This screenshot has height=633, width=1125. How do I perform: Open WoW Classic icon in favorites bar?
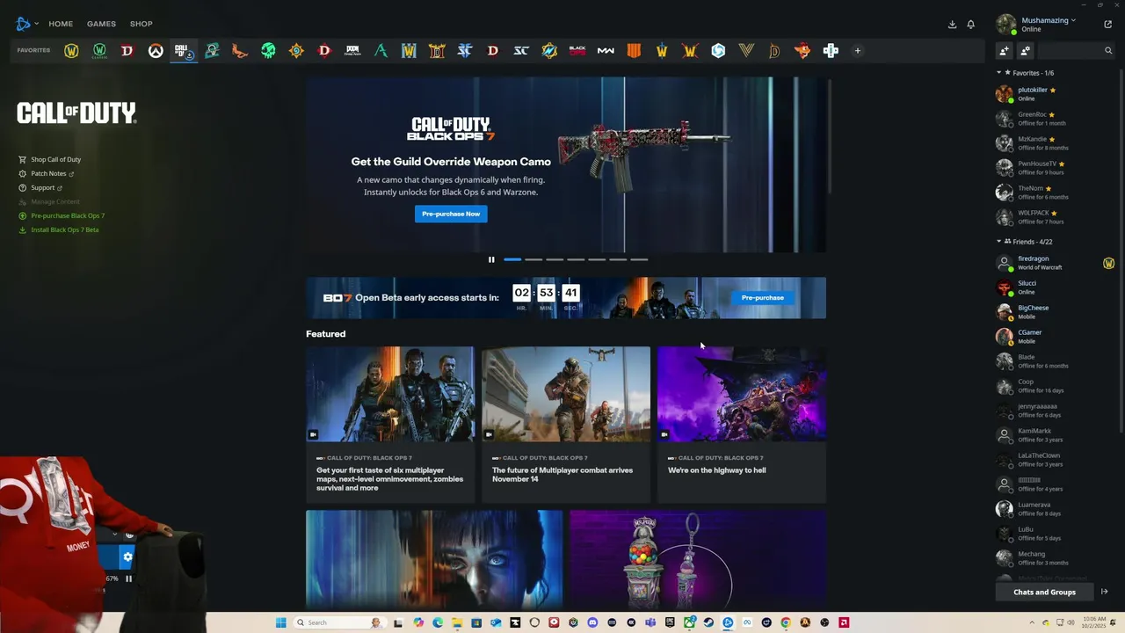pos(99,51)
